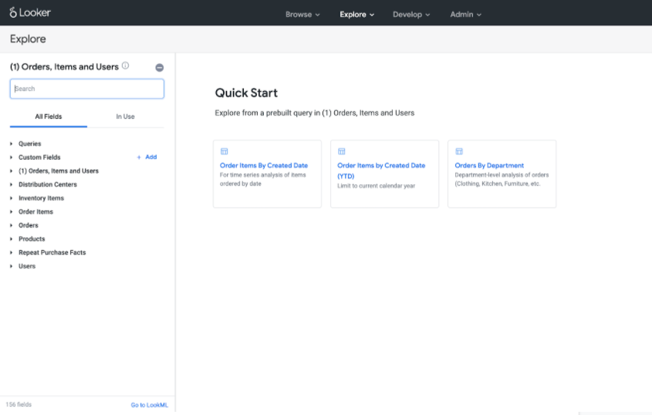Viewport: 652px width, 415px height.
Task: Click the 'Limit to current calendar year' description
Action: 376,186
